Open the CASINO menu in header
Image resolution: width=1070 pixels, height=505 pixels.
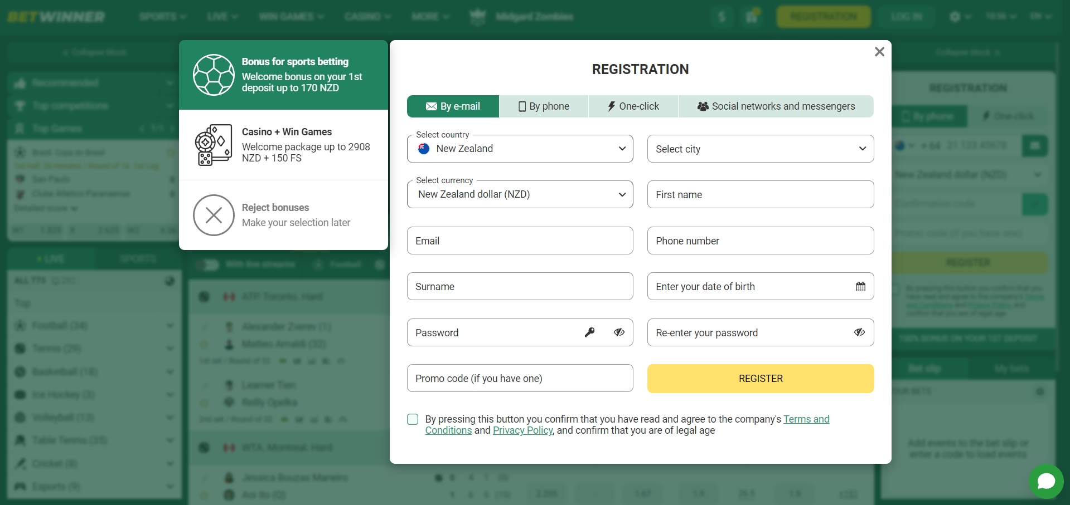pos(367,17)
